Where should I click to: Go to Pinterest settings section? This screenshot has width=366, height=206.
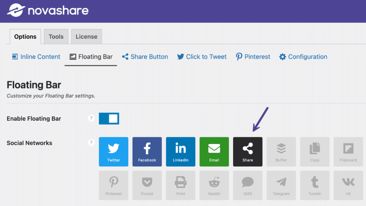(x=253, y=57)
